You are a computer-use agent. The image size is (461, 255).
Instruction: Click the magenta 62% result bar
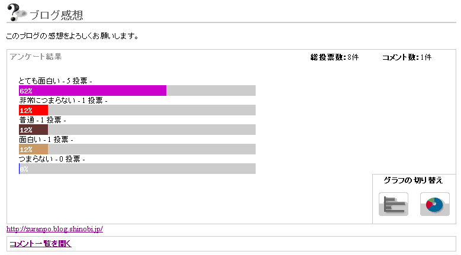point(92,91)
